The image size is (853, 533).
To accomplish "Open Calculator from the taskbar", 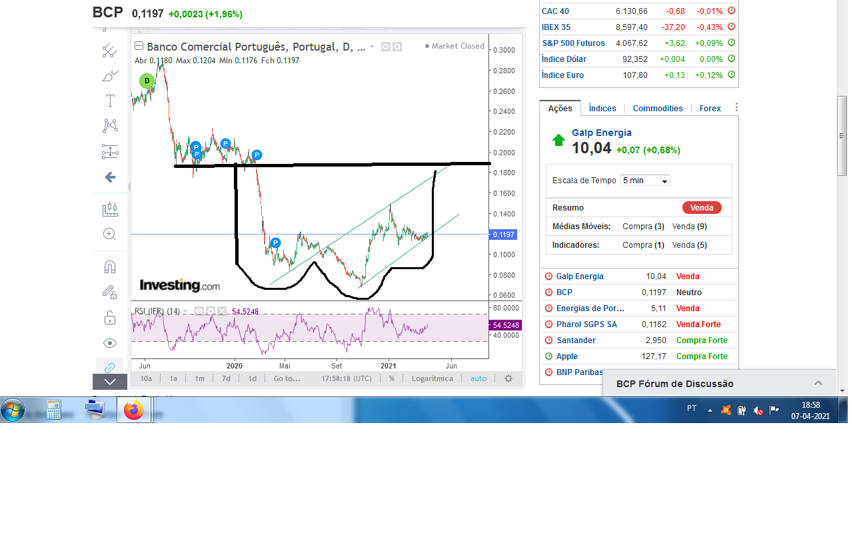I will click(x=53, y=410).
